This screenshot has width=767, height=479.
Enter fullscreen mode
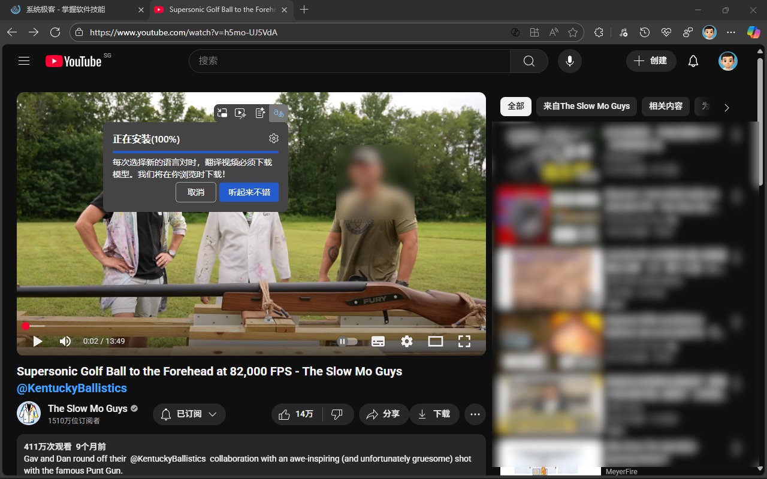click(x=464, y=341)
